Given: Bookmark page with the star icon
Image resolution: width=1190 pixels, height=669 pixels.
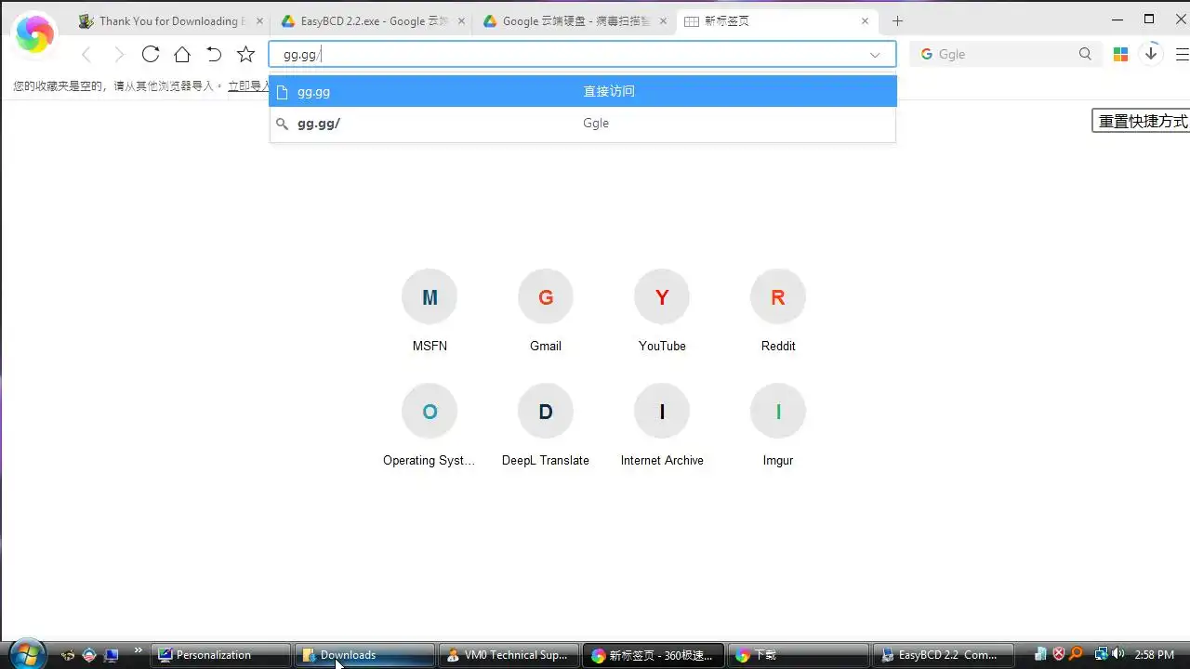Looking at the screenshot, I should (245, 54).
